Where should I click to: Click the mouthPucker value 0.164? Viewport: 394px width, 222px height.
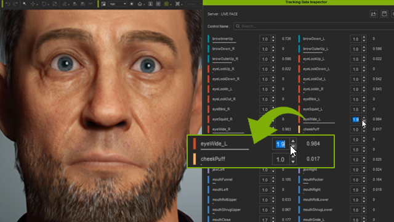[377, 179]
